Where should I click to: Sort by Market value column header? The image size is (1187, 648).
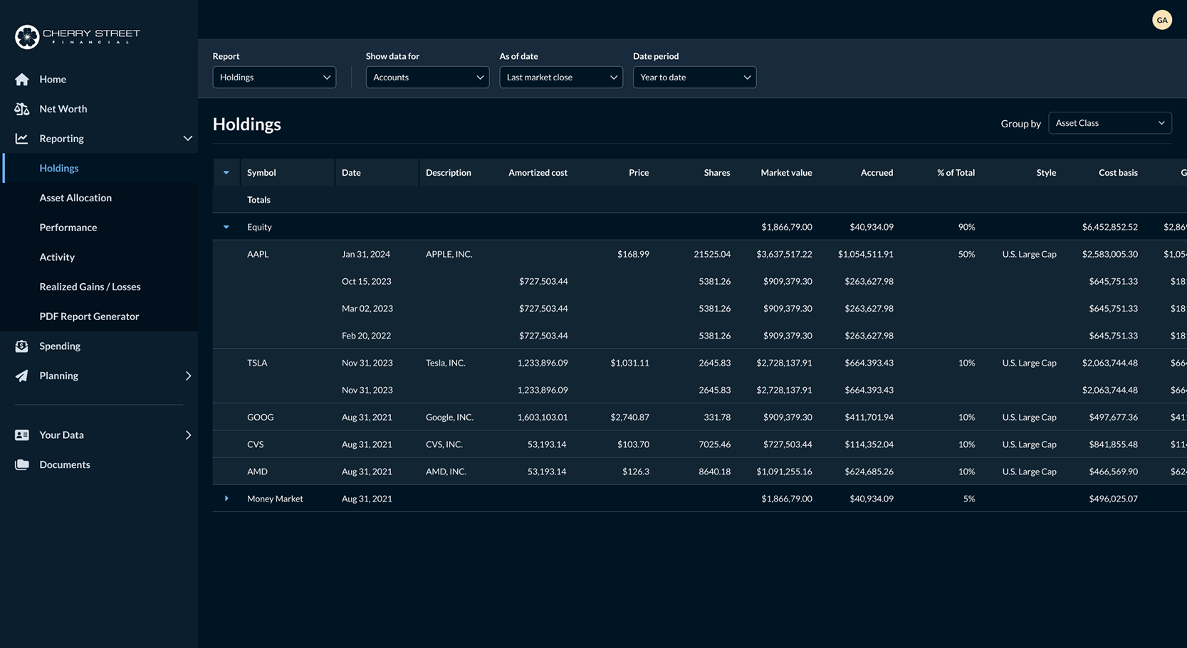[x=786, y=173]
